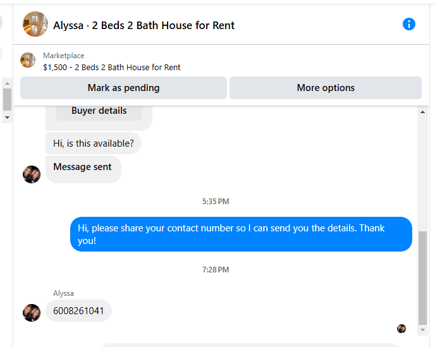
Task: Click the left panel scroll up arrow
Action: pyautogui.click(x=7, y=83)
